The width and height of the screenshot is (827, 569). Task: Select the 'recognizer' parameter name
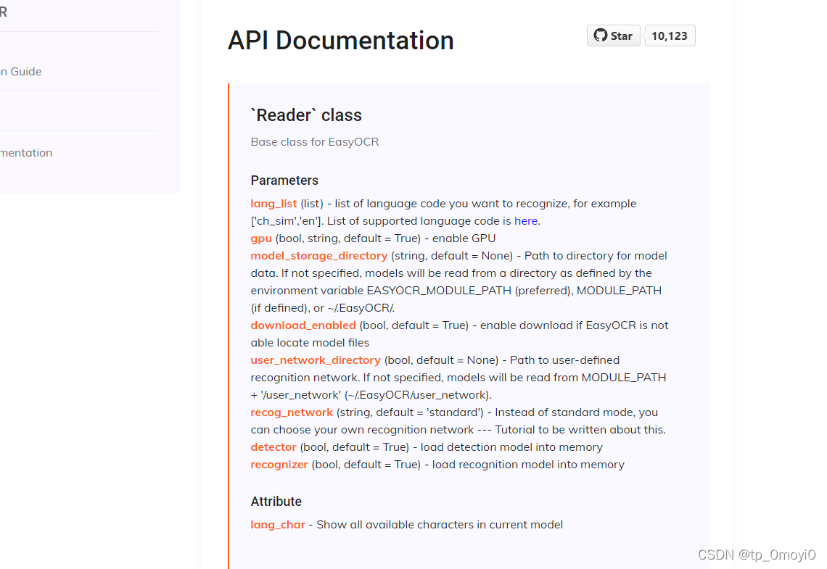click(x=279, y=465)
